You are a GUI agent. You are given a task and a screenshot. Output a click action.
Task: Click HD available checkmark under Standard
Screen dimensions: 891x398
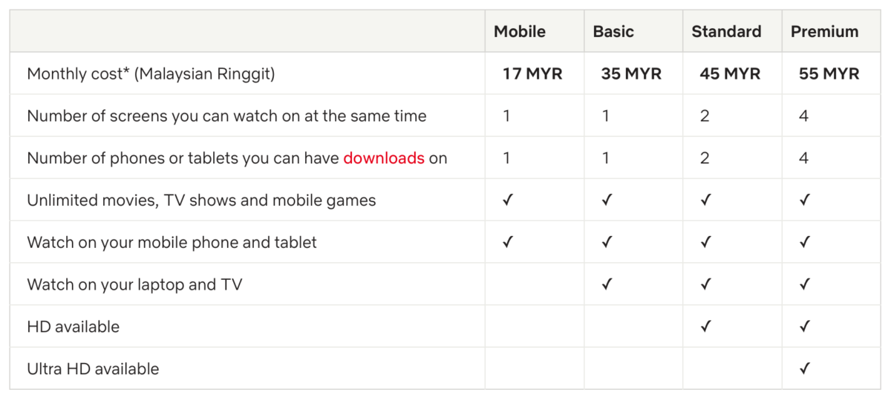click(705, 326)
